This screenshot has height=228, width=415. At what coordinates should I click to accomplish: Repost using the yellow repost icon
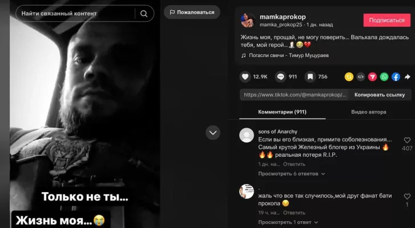click(349, 77)
